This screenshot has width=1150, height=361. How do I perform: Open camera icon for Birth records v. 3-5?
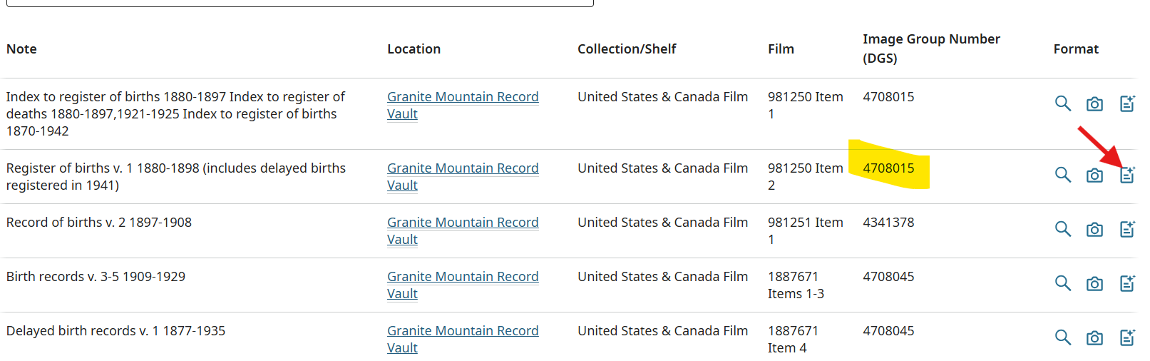coord(1094,284)
